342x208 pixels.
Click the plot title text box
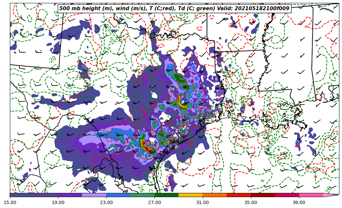(x=174, y=9)
